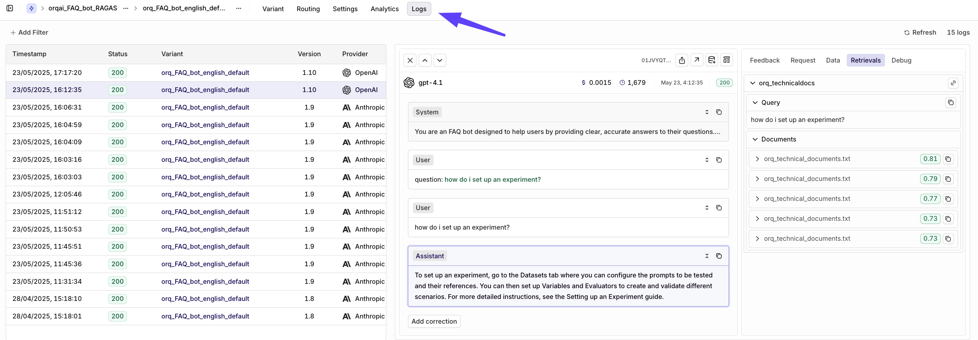The height and width of the screenshot is (340, 978).
Task: Click the OpenAI gpt-4.1 model icon
Action: pyautogui.click(x=409, y=83)
